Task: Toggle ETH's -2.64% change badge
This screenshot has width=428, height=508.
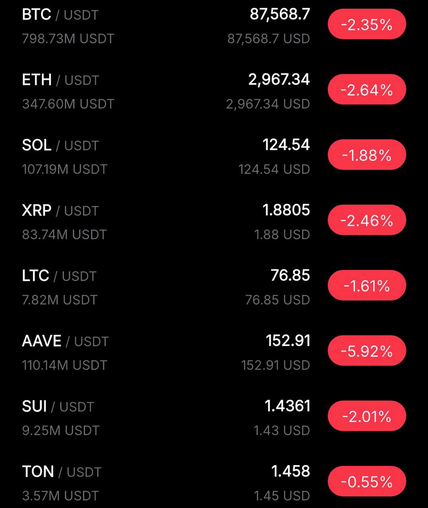Action: click(x=366, y=90)
